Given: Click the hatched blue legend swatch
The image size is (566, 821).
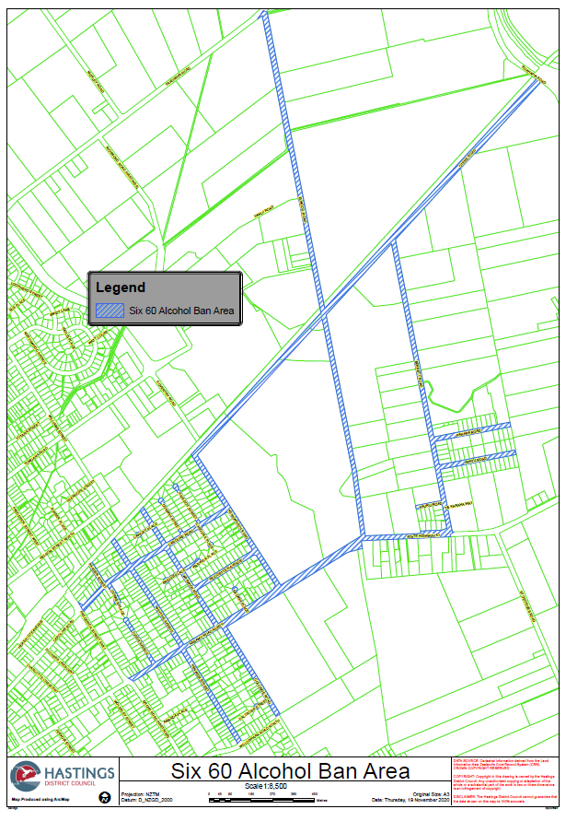Looking at the screenshot, I should click(x=109, y=311).
